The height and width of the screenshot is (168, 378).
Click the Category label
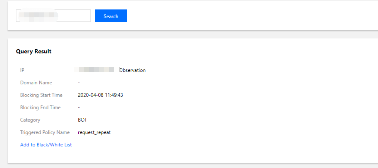[x=30, y=120]
